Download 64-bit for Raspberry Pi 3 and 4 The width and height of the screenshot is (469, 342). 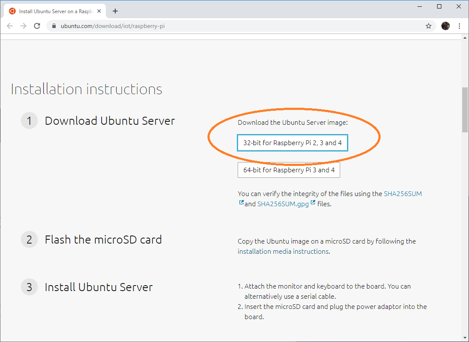(289, 170)
